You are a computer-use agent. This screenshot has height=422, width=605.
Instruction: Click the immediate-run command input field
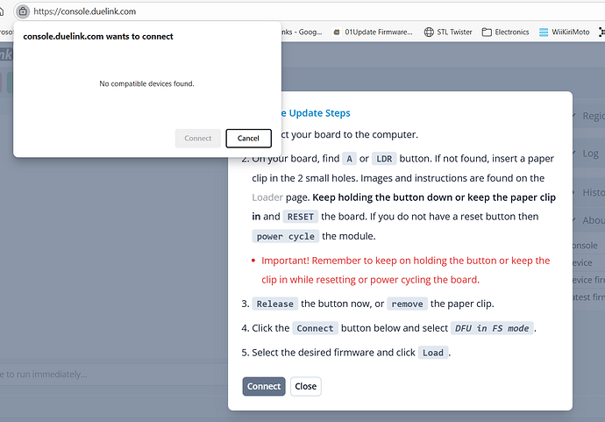[x=88, y=375]
